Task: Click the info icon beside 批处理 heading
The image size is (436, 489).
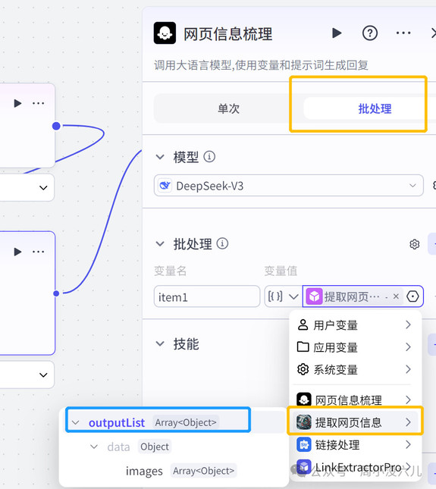Action: 222,243
